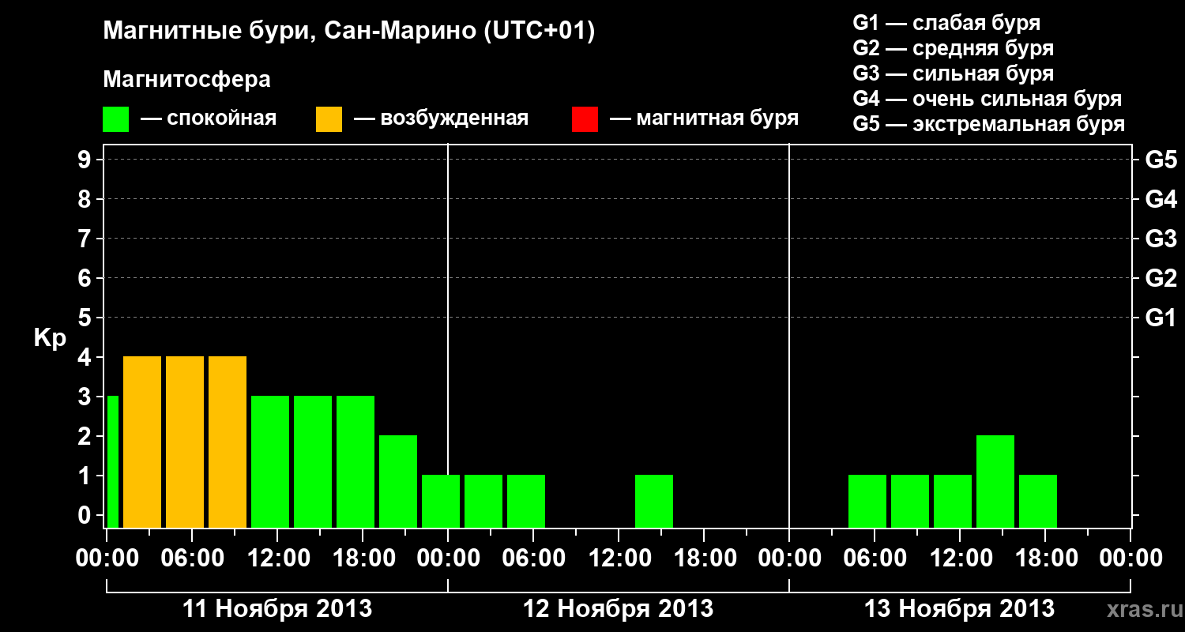
Task: Click the '— возбужденная' legend label
Action: coord(441,118)
